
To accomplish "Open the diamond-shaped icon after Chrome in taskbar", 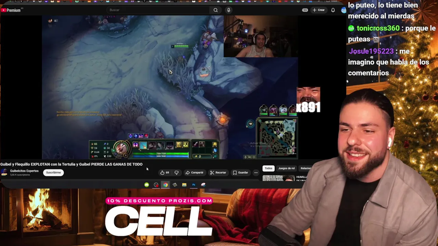I will [x=175, y=185].
